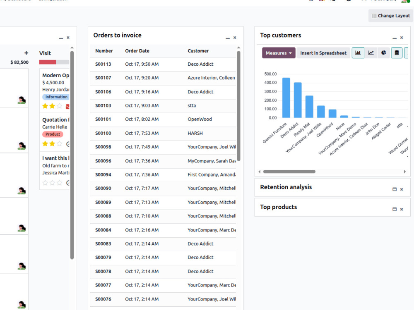The height and width of the screenshot is (310, 414).
Task: Click right arrow of Top customers scrollbar
Action: [x=405, y=172]
